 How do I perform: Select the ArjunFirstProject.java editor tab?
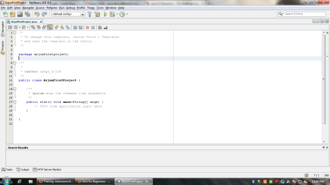point(24,22)
